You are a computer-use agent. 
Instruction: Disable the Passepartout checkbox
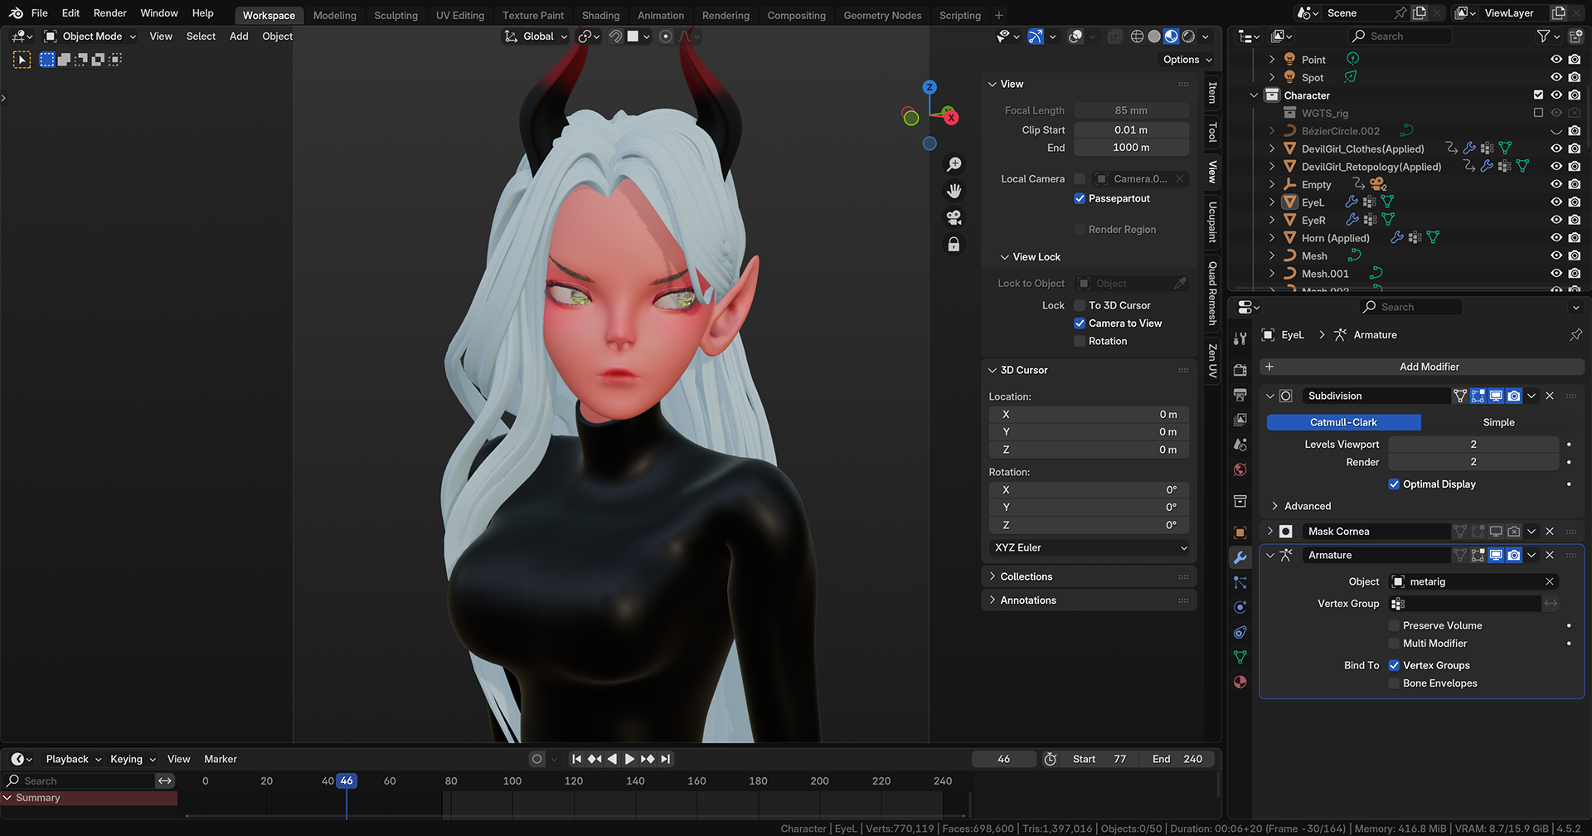(1080, 199)
